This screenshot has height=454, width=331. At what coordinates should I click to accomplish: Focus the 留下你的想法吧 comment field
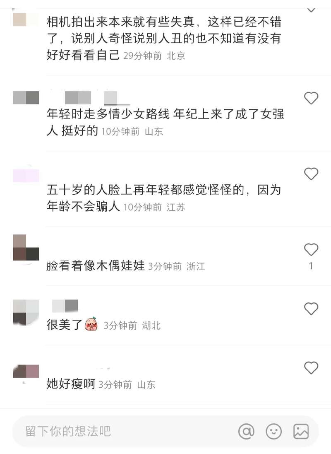click(165, 431)
